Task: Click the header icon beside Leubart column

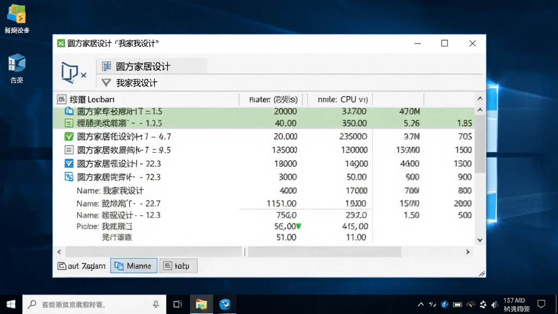Action: (62, 99)
